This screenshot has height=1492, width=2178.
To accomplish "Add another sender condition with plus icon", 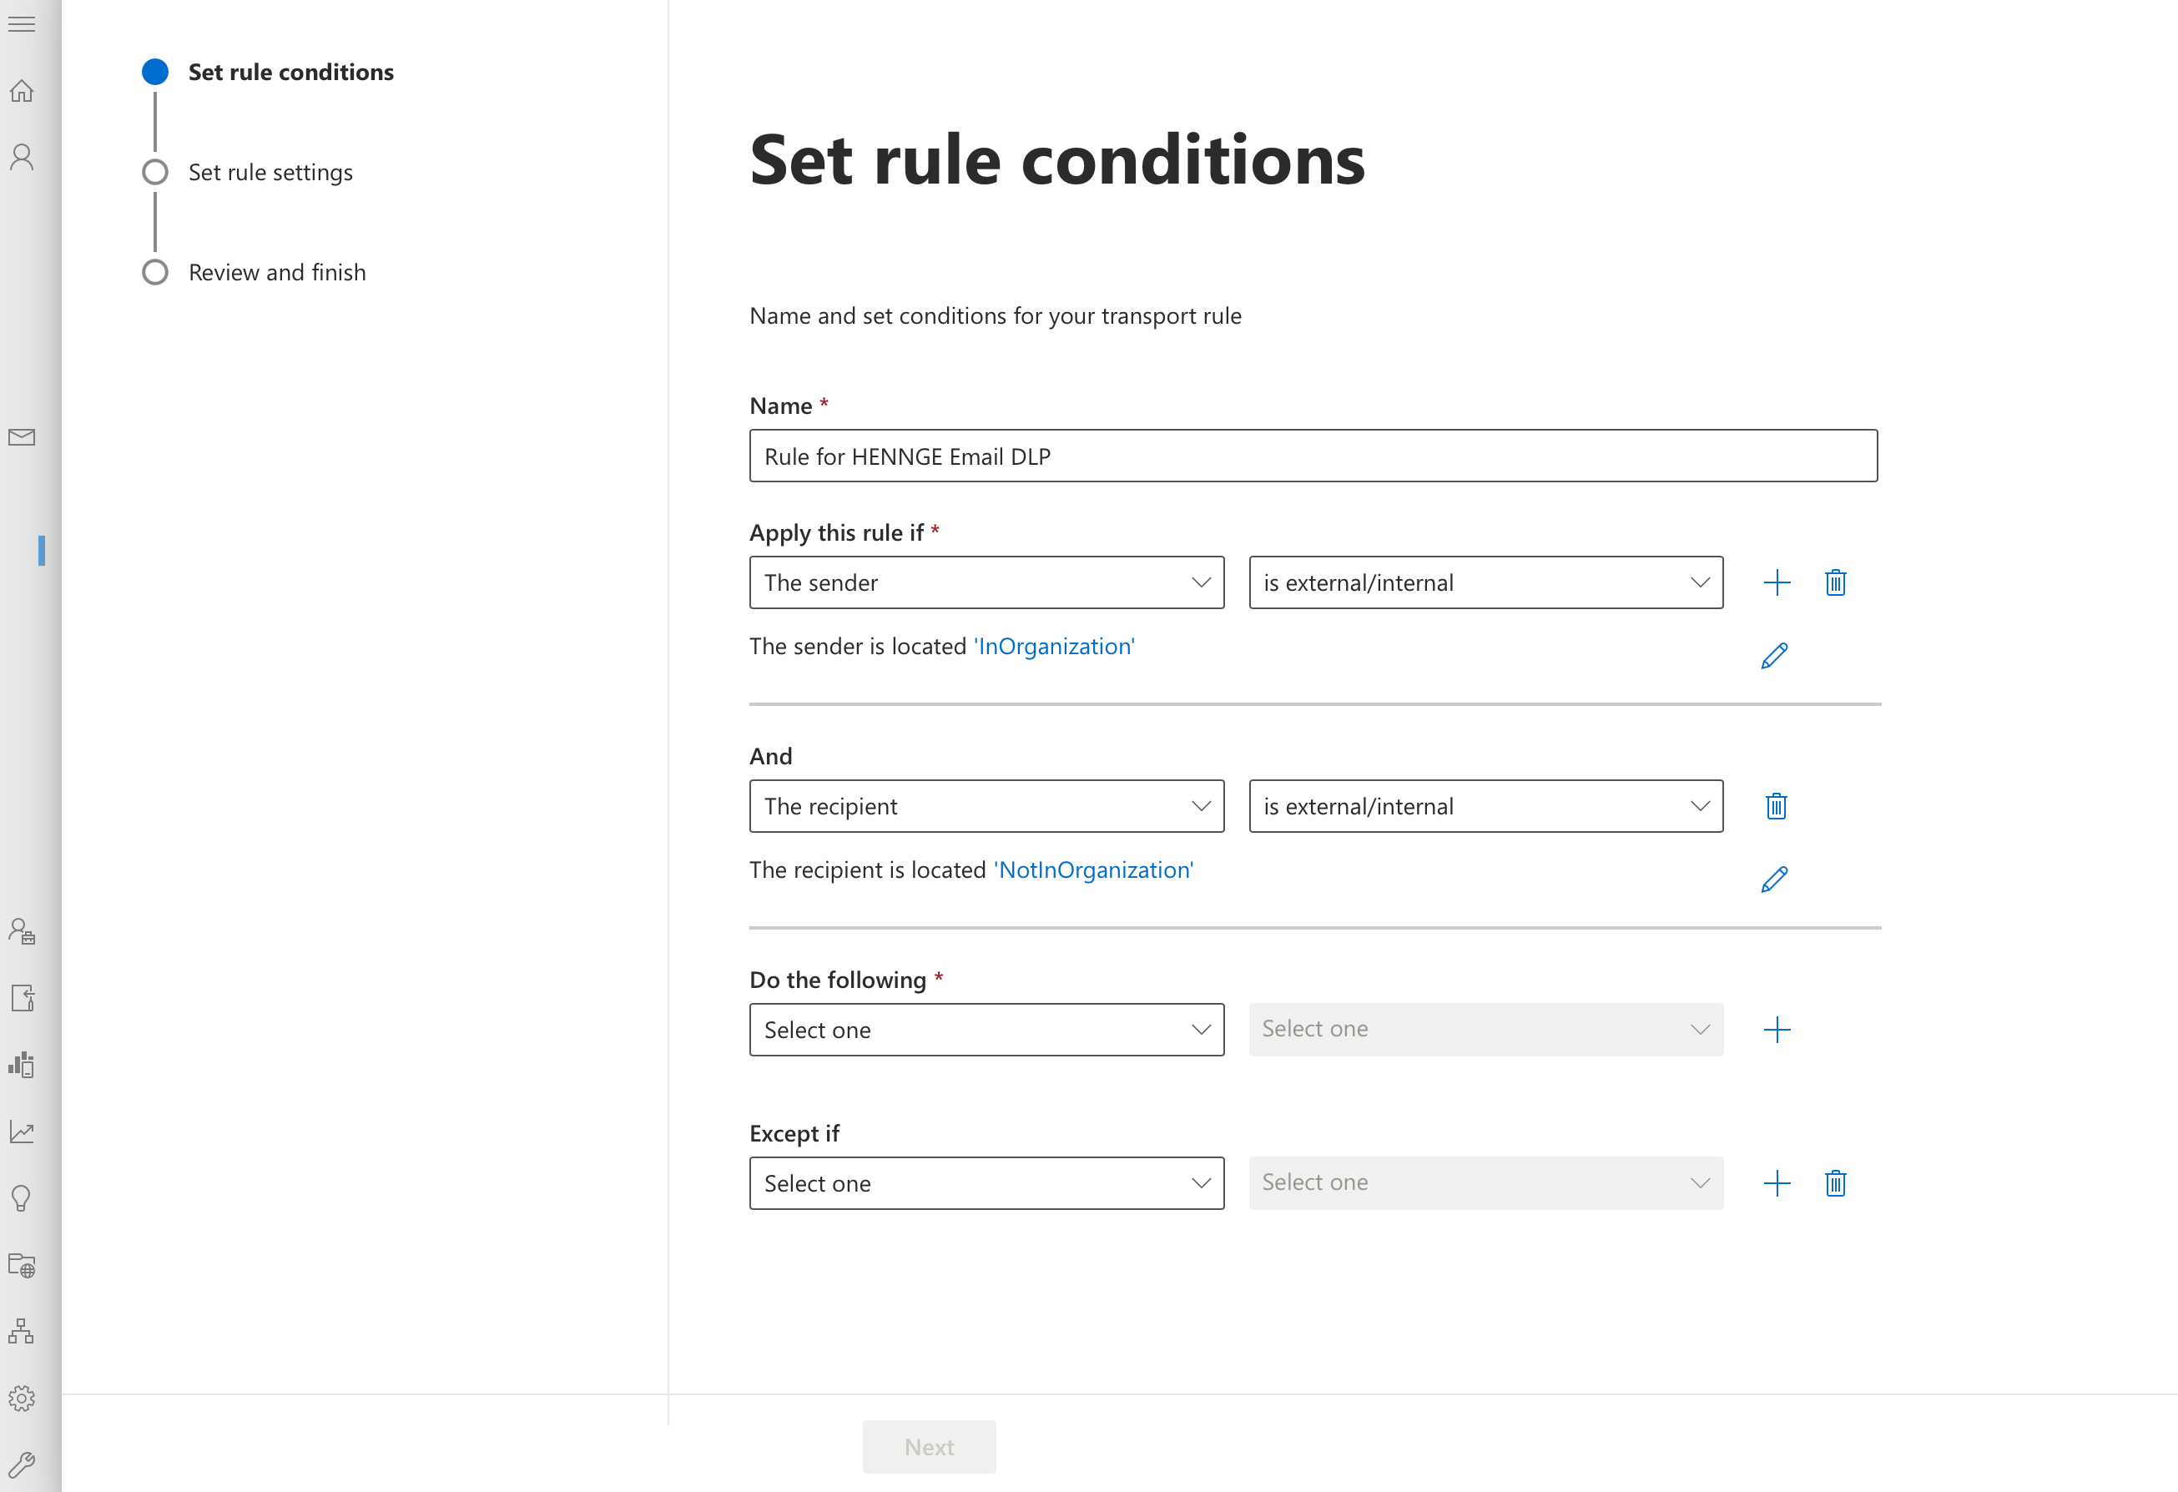I will pyautogui.click(x=1777, y=583).
